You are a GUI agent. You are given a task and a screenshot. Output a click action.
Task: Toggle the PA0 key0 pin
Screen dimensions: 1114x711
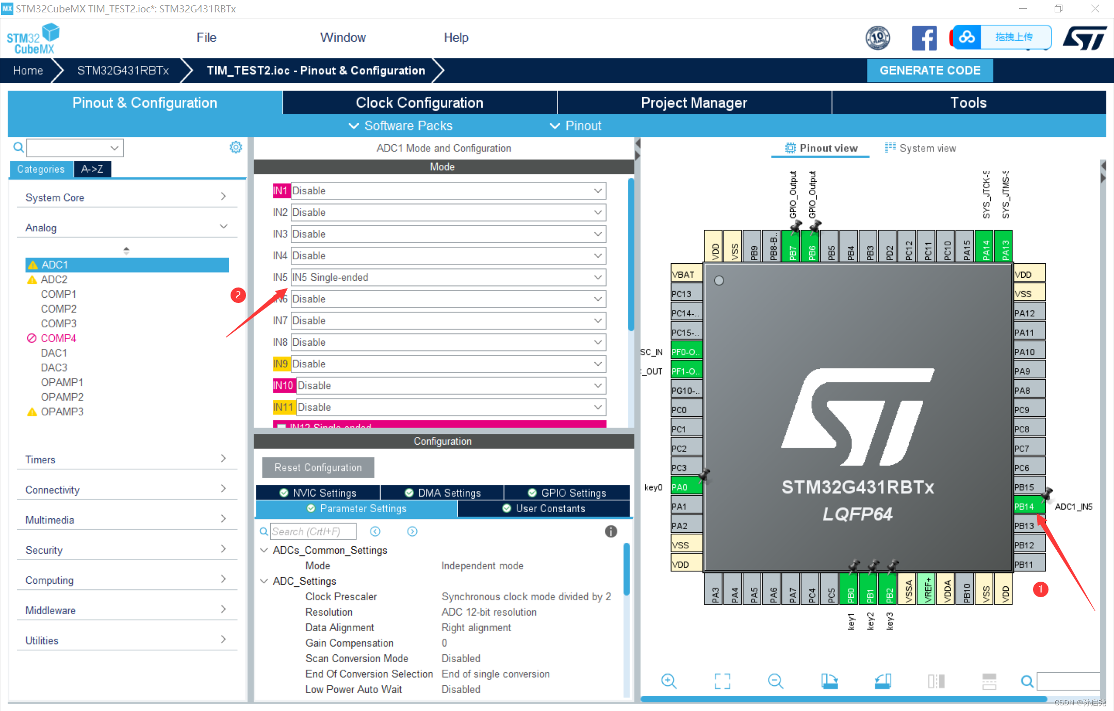click(x=685, y=487)
